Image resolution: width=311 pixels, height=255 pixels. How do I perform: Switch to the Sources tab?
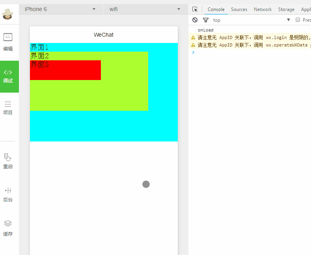pyautogui.click(x=239, y=9)
